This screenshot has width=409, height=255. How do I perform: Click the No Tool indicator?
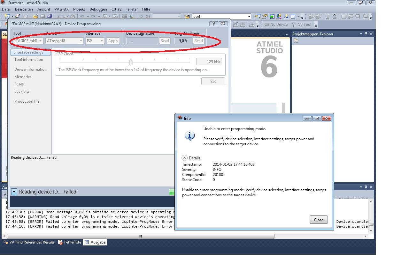tap(302, 25)
